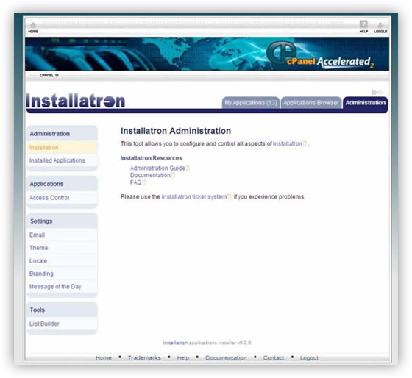Click the CPANEL 11 breadcrumb label
This screenshot has height=378, width=412.
coord(49,76)
